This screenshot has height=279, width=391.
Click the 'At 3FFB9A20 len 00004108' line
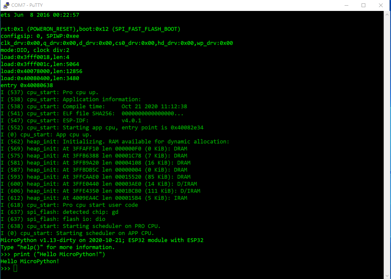point(95,162)
